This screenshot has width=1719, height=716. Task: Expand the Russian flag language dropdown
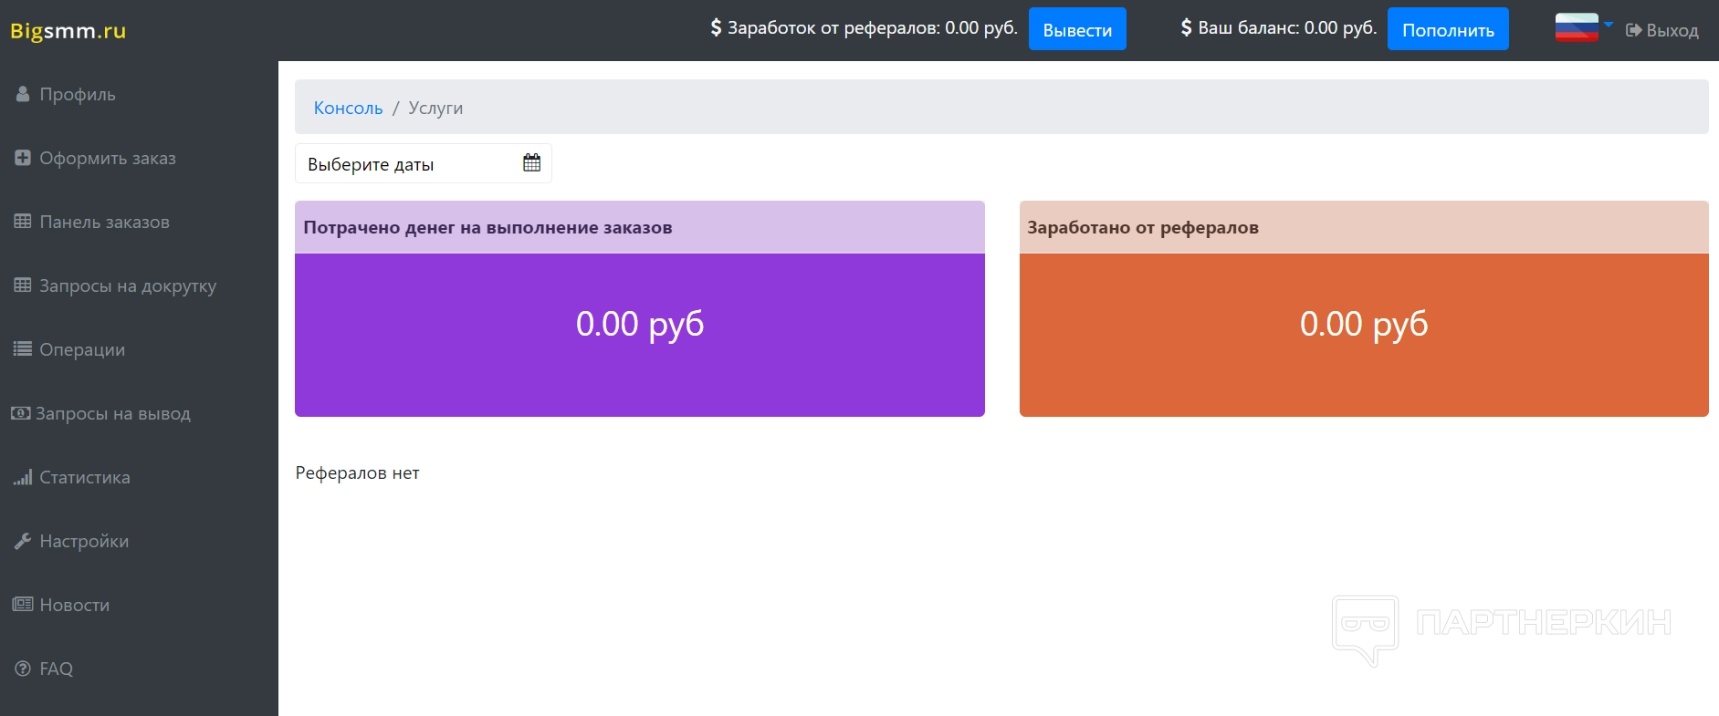point(1583,27)
